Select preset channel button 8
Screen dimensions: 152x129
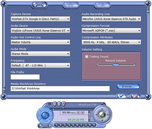(86, 125)
